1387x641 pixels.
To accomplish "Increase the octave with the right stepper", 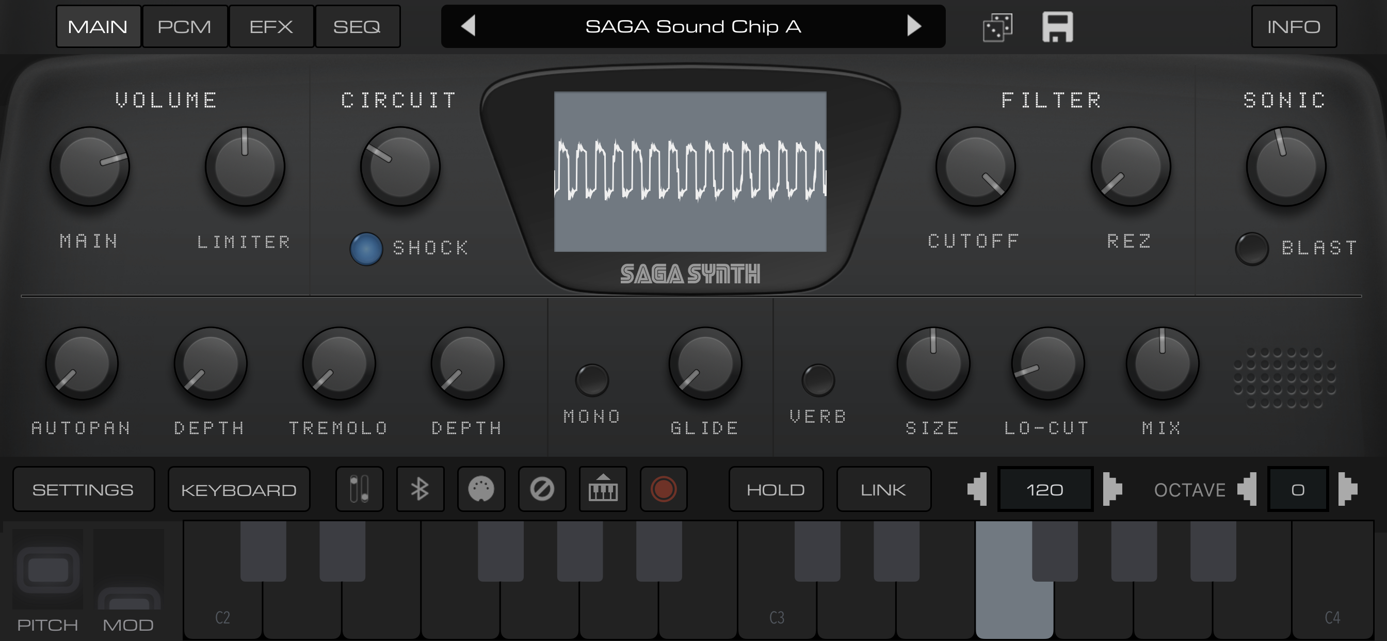I will click(1348, 489).
